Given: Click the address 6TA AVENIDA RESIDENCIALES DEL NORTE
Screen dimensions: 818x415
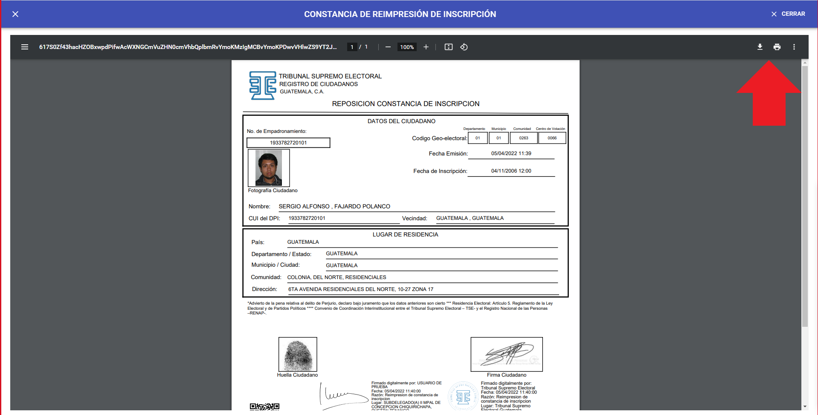Looking at the screenshot, I should (361, 289).
